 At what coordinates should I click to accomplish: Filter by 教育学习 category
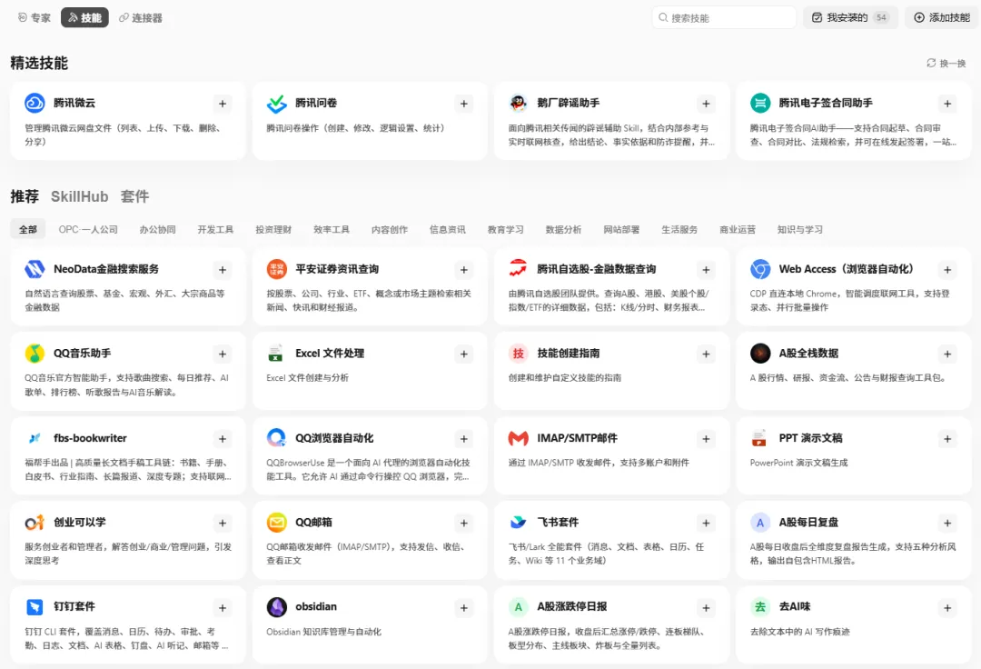[x=506, y=230]
